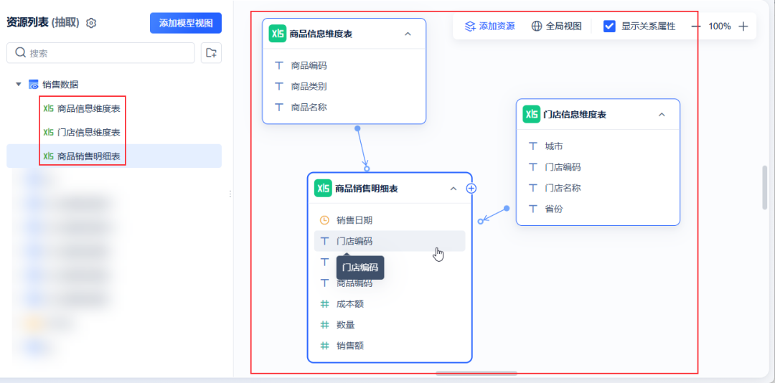Uncheck the 显示关系属性 checkbox
775x383 pixels.
tap(609, 27)
